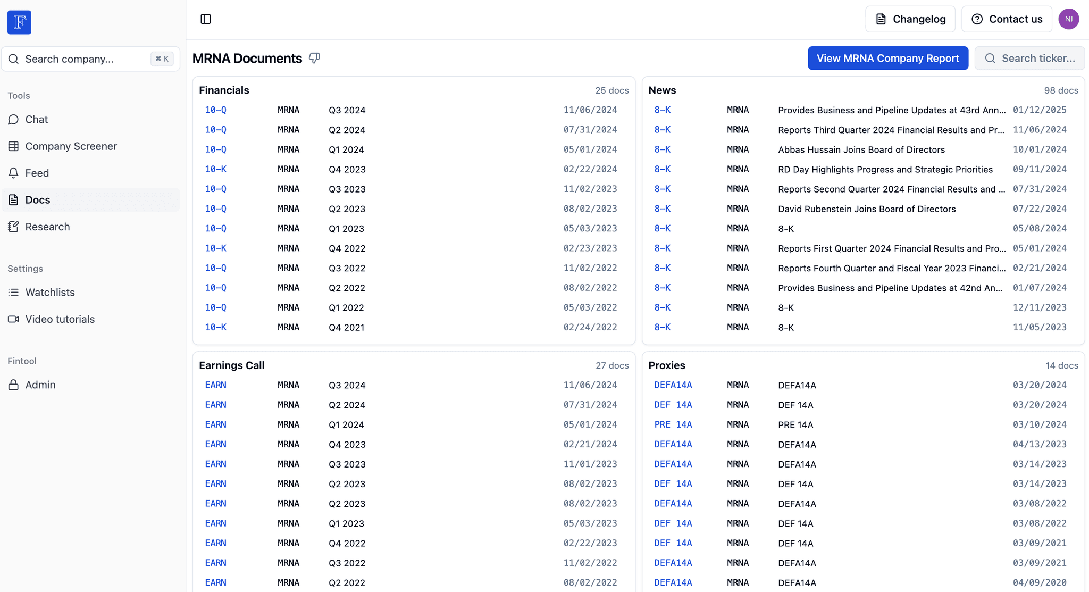Toggle the Research section in sidebar

[x=47, y=226]
